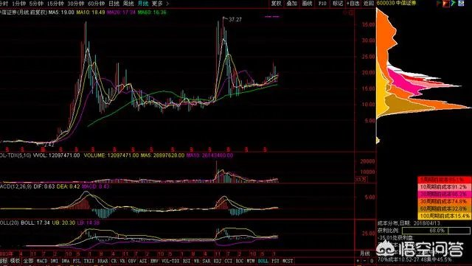Select the EMV indicator tab

pyautogui.click(x=154, y=261)
